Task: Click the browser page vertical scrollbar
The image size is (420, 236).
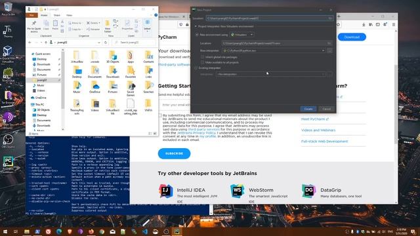Action: coord(396,104)
